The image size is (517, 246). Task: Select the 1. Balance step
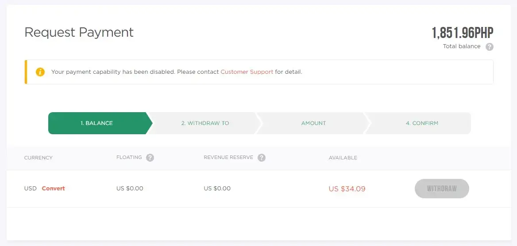coord(96,123)
